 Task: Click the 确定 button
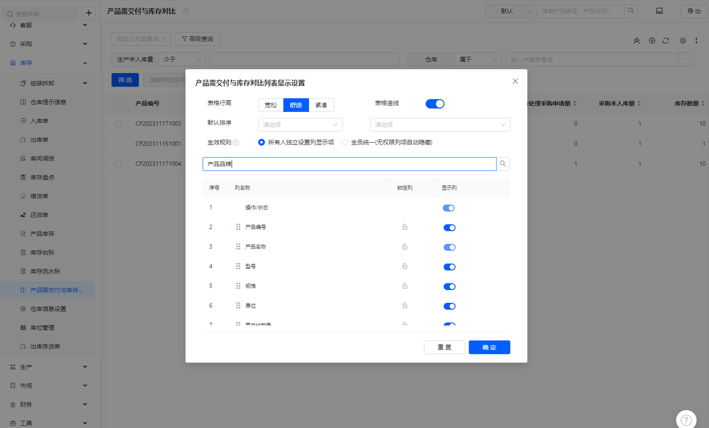point(489,347)
